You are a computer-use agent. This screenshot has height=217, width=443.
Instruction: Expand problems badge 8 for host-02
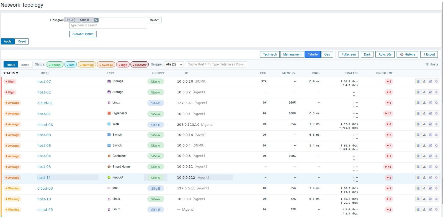[389, 92]
